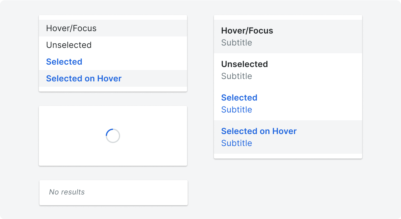Screen dimensions: 401x219
Task: Select Hover/Focus item in the single-line list
Action: coord(113,28)
